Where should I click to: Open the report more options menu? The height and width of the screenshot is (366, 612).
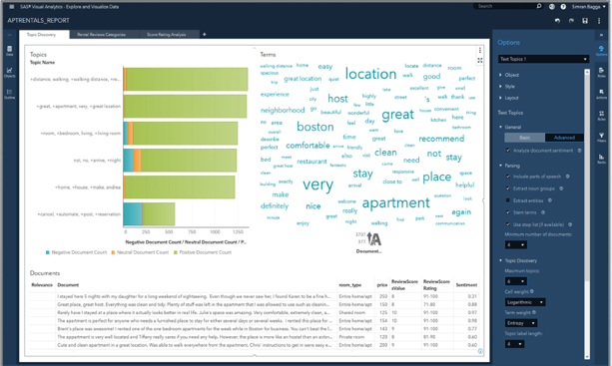tap(599, 21)
